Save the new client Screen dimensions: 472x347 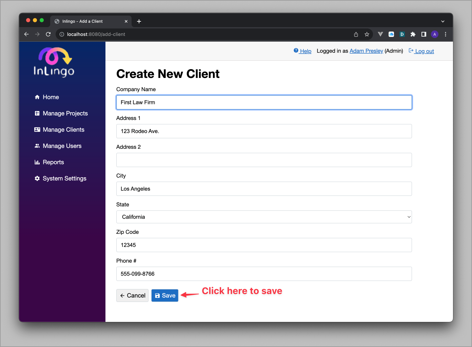click(165, 295)
